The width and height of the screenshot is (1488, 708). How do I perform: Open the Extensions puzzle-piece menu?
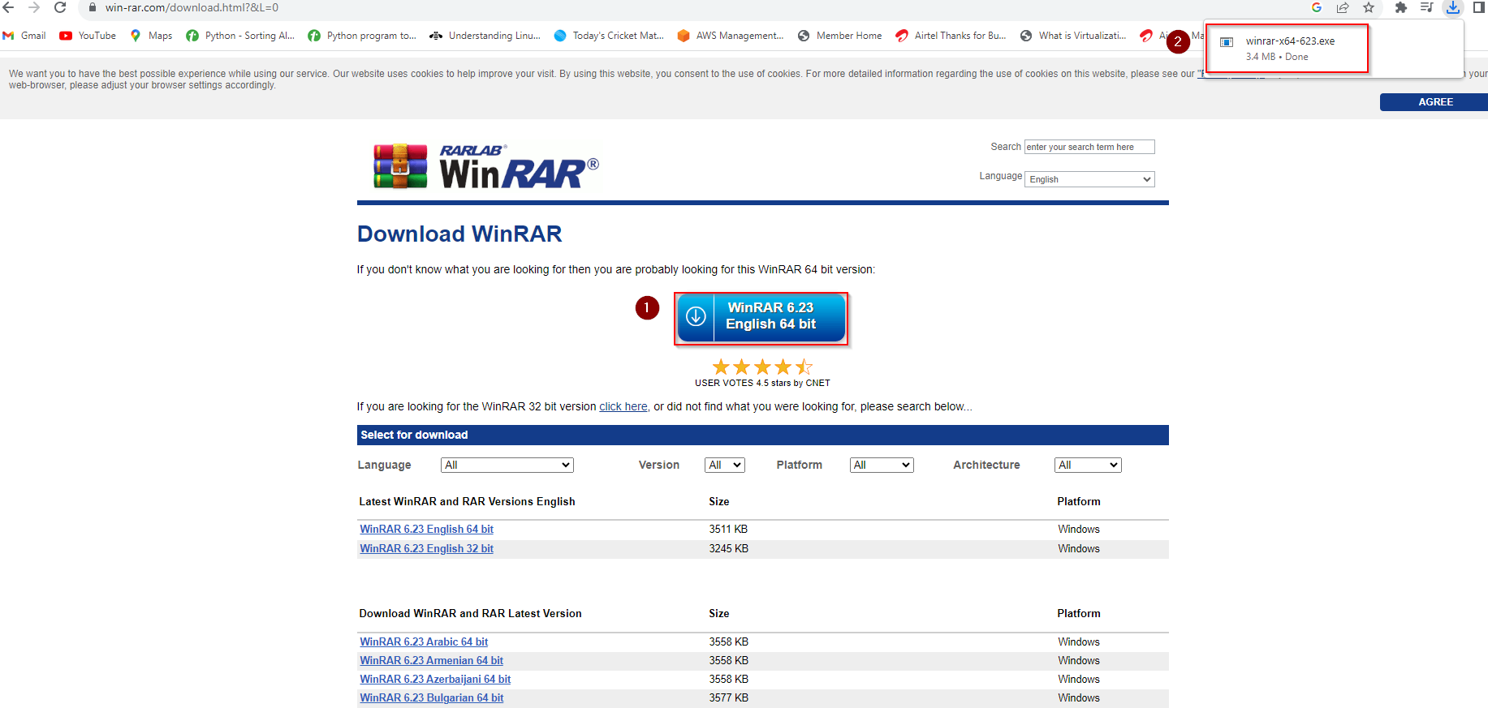[x=1401, y=7]
